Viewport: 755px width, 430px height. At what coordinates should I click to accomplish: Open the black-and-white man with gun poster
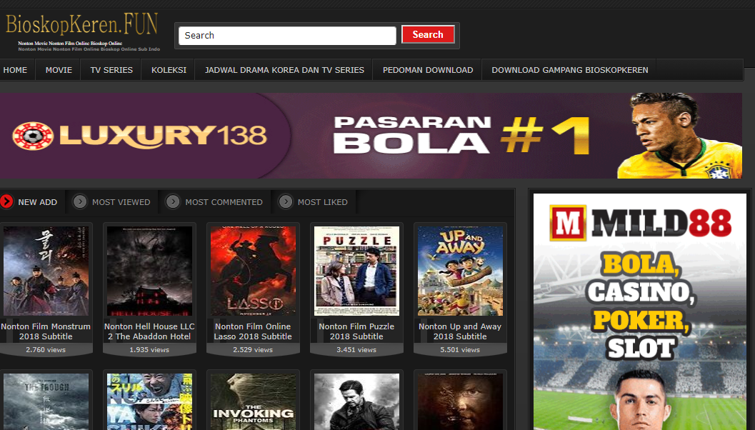[x=356, y=401]
